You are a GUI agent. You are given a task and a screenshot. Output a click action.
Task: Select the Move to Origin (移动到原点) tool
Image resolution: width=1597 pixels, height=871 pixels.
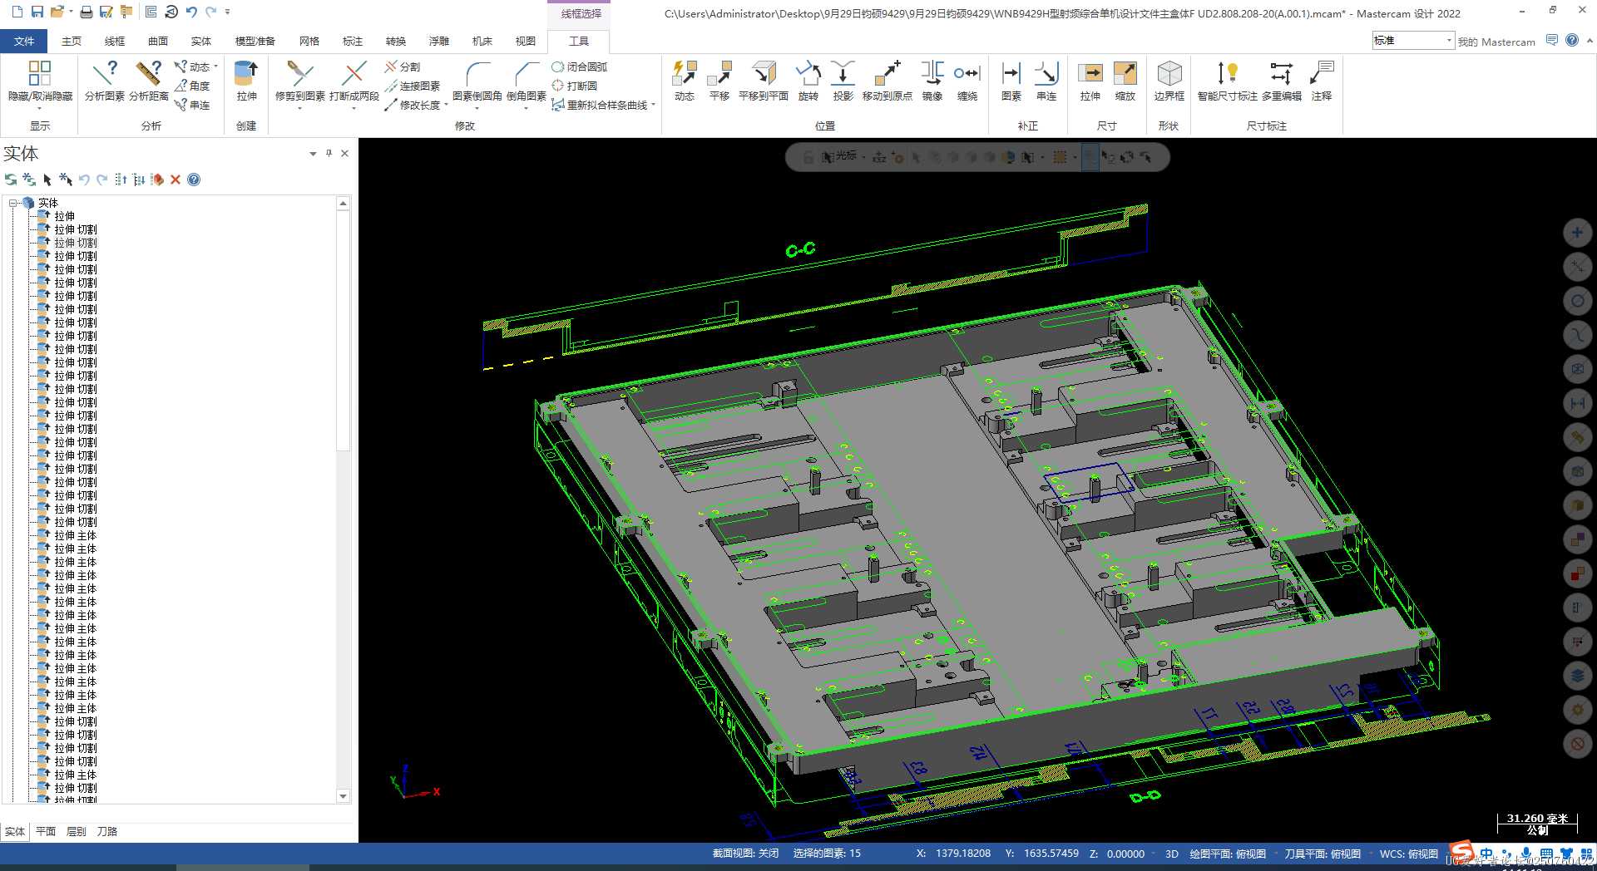point(887,81)
